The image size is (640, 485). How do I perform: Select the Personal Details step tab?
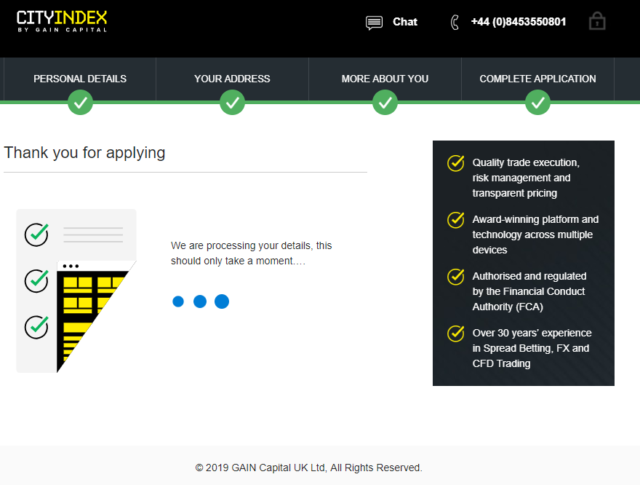click(x=80, y=79)
